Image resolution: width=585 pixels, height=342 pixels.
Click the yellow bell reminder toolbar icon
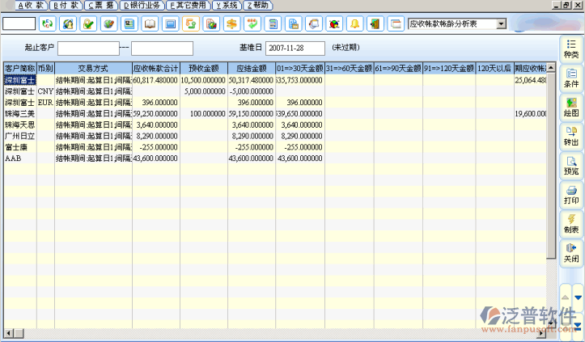click(354, 23)
